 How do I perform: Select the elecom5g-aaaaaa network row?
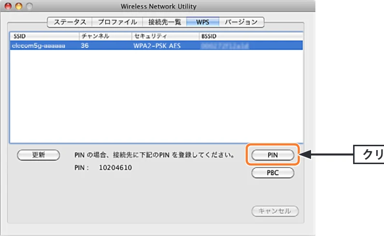pos(156,45)
